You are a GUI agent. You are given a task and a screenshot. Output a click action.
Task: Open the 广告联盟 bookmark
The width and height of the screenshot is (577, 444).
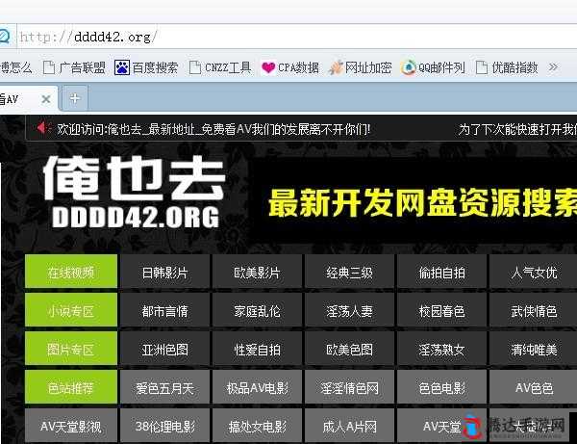coord(74,67)
